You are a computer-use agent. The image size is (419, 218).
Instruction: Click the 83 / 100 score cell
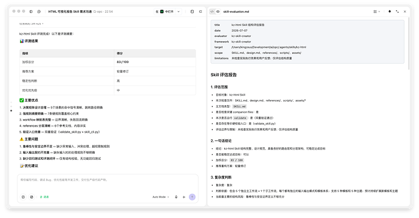155,62
